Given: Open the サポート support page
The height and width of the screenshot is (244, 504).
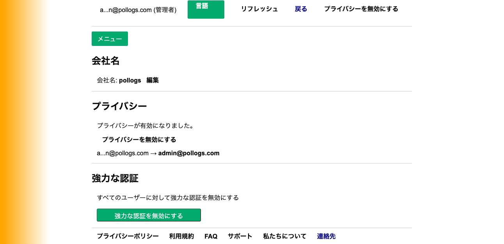Looking at the screenshot, I should [240, 236].
